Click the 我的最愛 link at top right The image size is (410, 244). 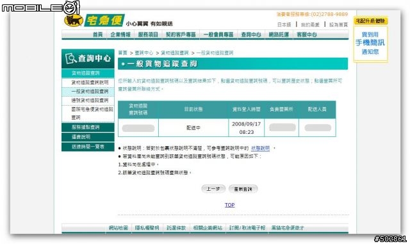310,24
